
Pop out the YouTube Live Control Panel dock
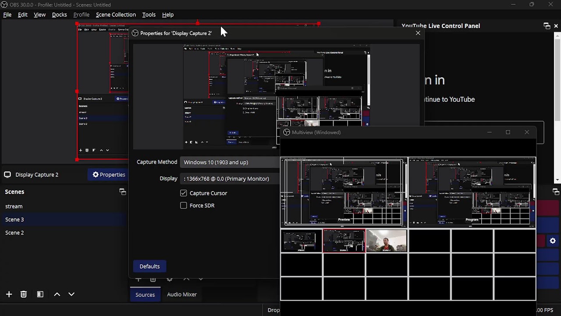pos(547,26)
